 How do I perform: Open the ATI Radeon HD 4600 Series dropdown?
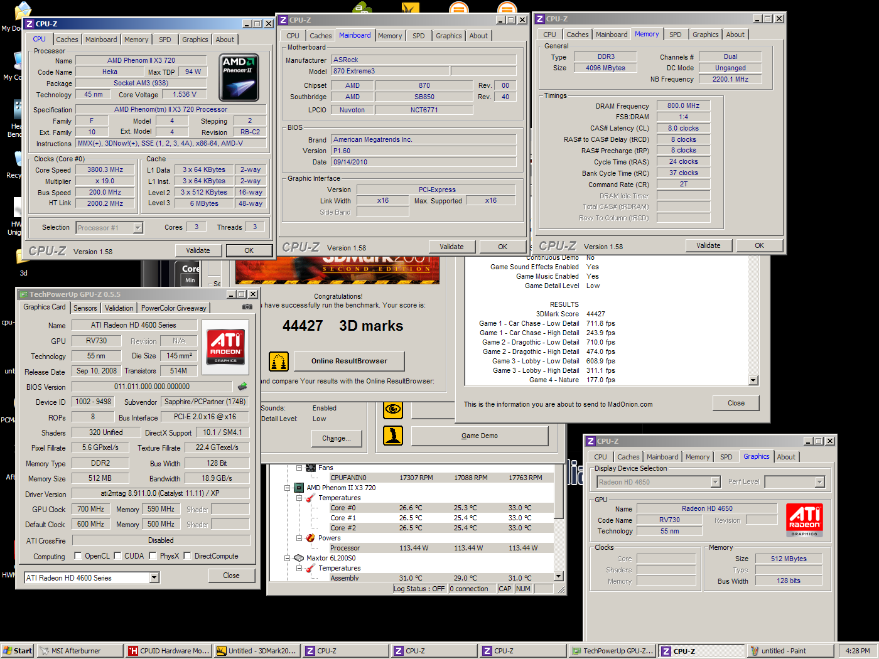point(154,578)
